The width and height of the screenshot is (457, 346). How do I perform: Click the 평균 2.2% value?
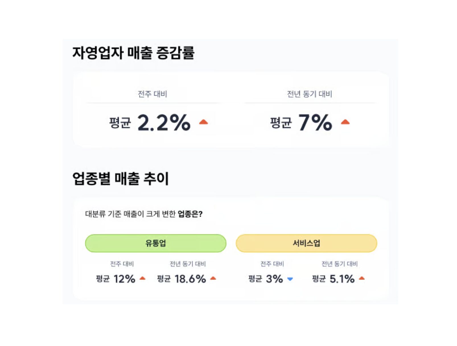pos(150,123)
